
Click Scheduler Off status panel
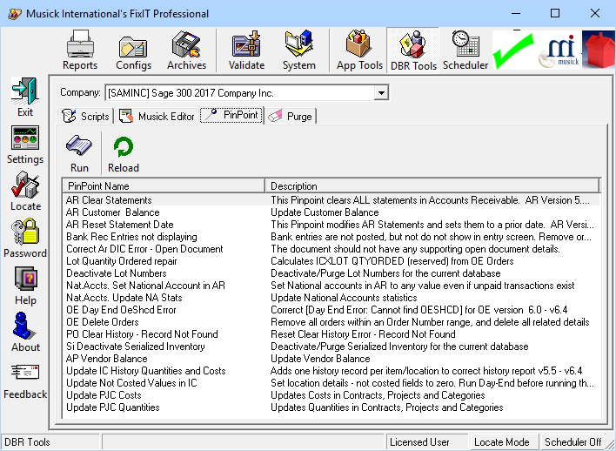[573, 442]
